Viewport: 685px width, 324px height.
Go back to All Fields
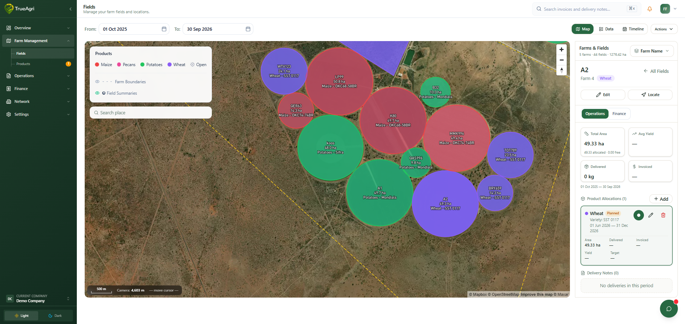click(656, 71)
